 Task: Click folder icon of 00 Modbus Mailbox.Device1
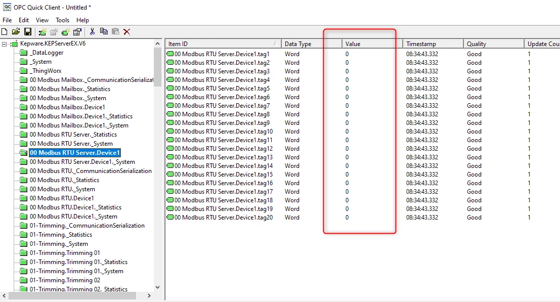click(24, 107)
